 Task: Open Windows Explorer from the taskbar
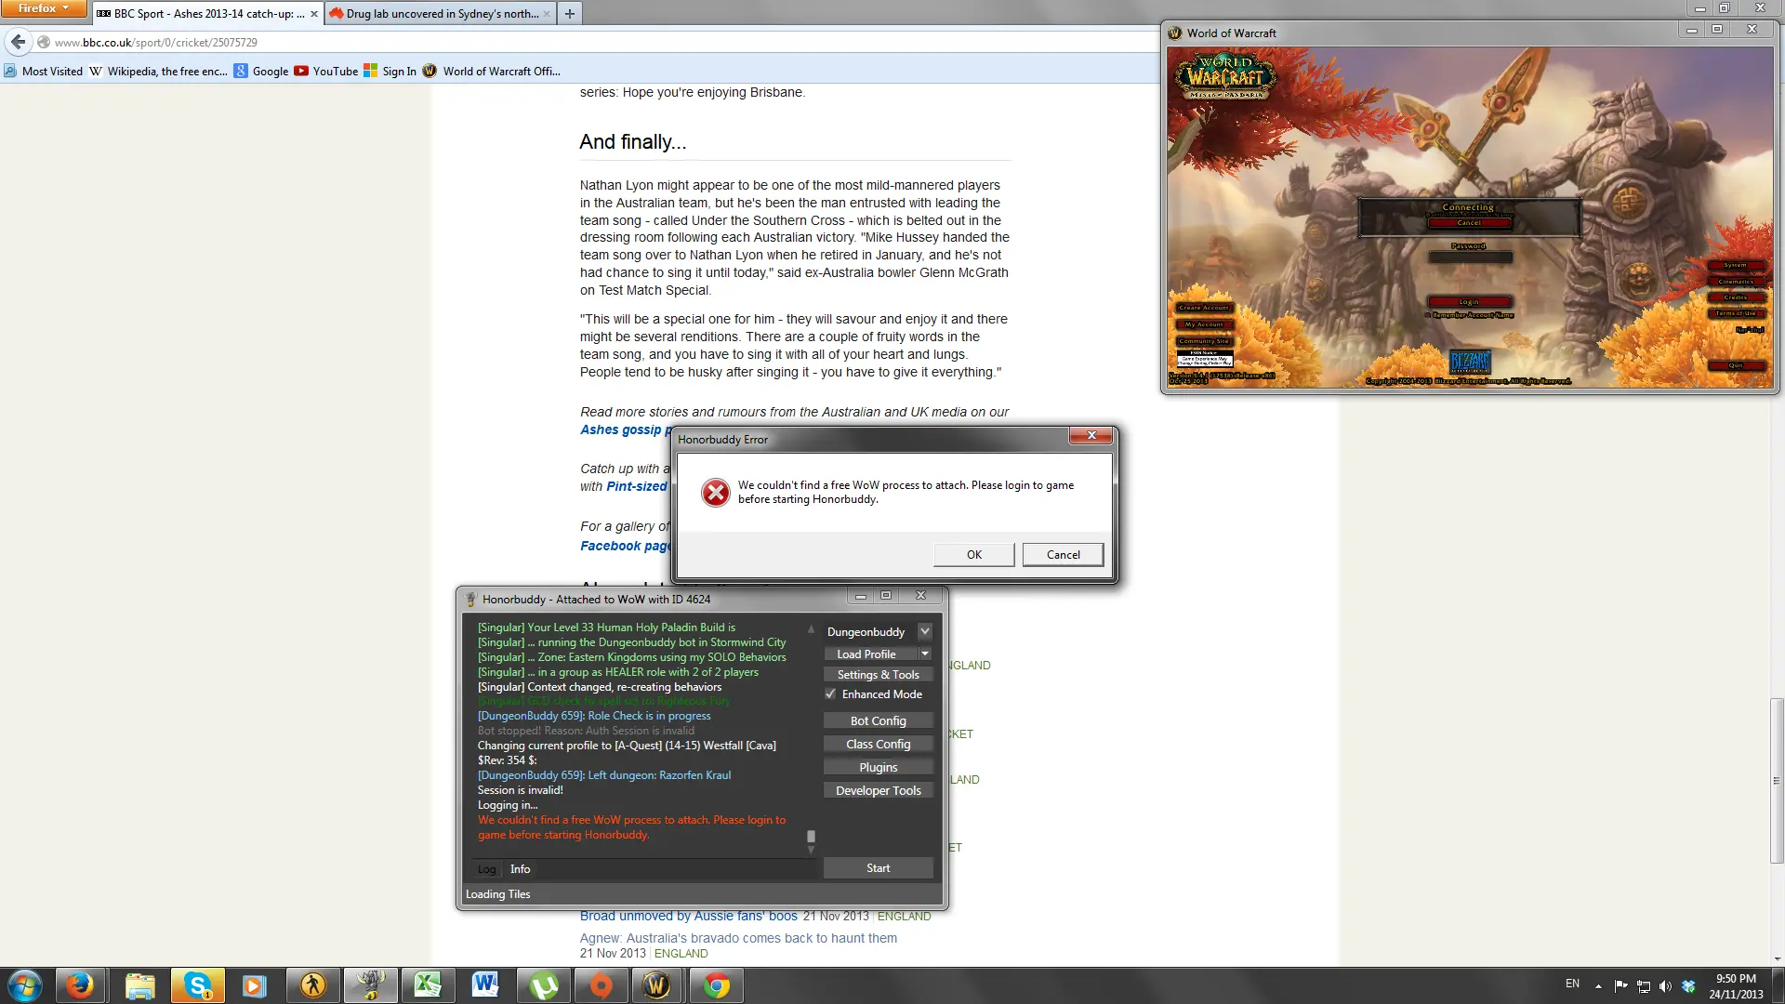[x=139, y=985]
